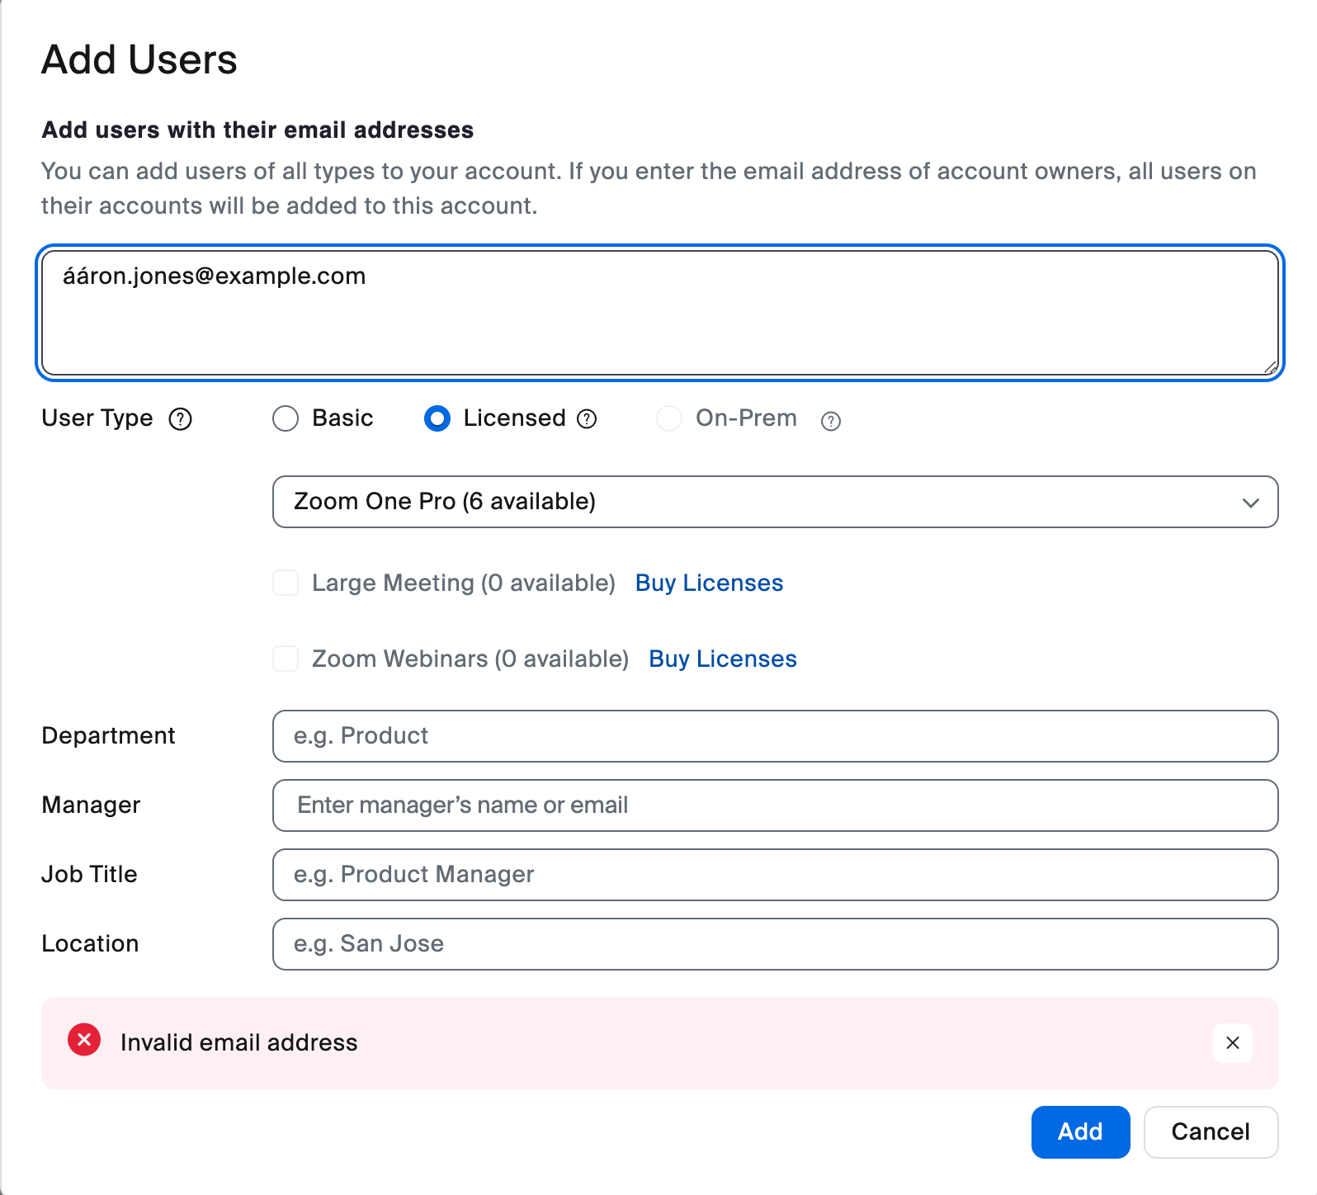Click Buy Licenses next to Zoom Webinars
The height and width of the screenshot is (1195, 1317).
pyautogui.click(x=723, y=659)
